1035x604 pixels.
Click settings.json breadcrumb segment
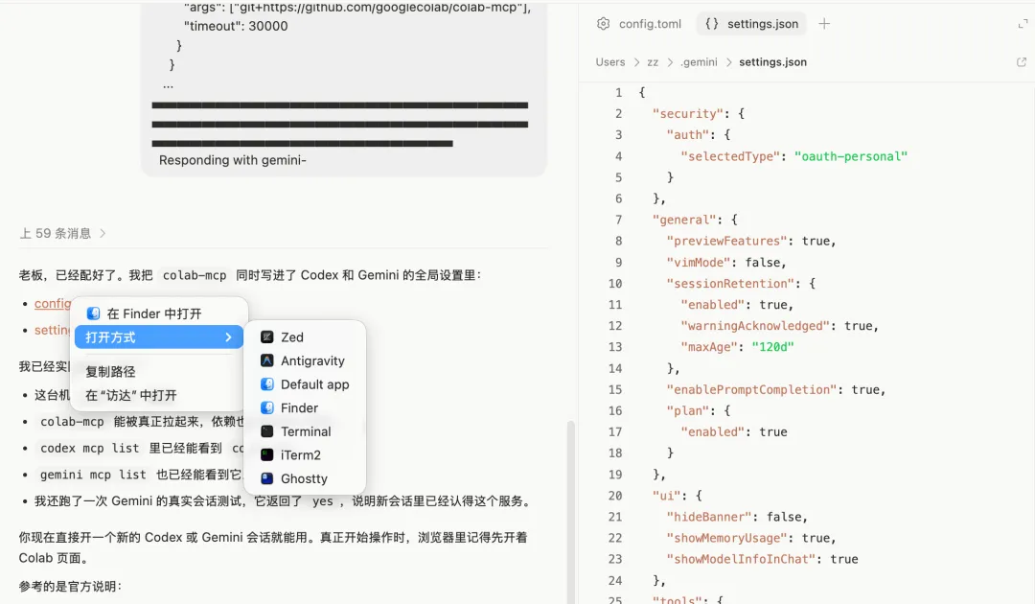pyautogui.click(x=772, y=62)
